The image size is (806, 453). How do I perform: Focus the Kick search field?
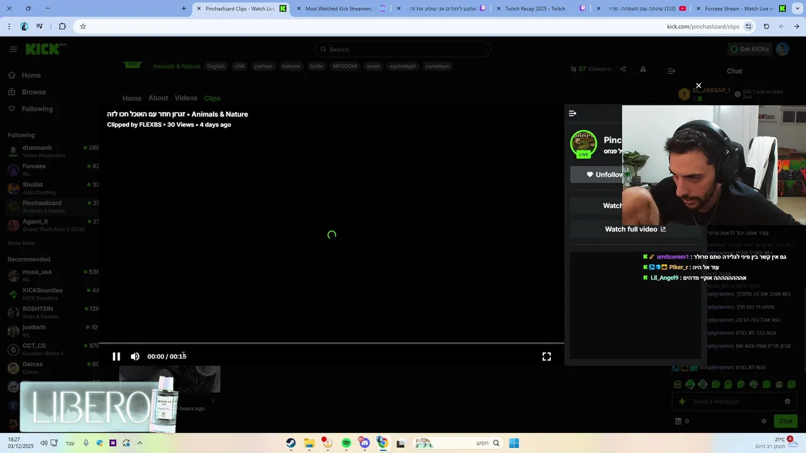click(403, 49)
